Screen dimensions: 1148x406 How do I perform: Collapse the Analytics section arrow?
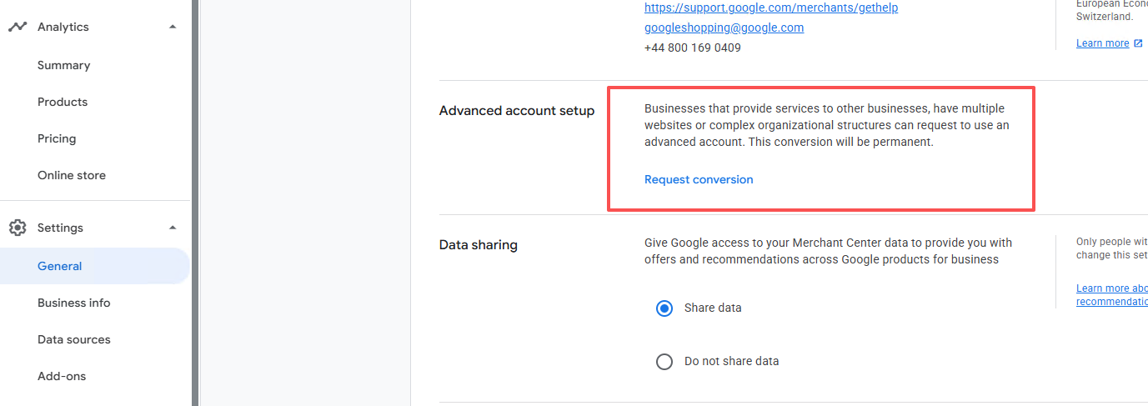coord(173,27)
